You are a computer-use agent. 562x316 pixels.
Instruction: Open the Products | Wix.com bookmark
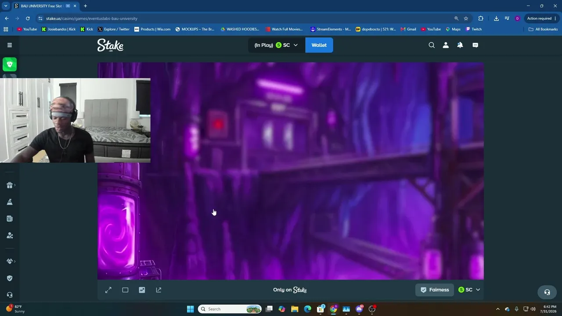click(152, 29)
